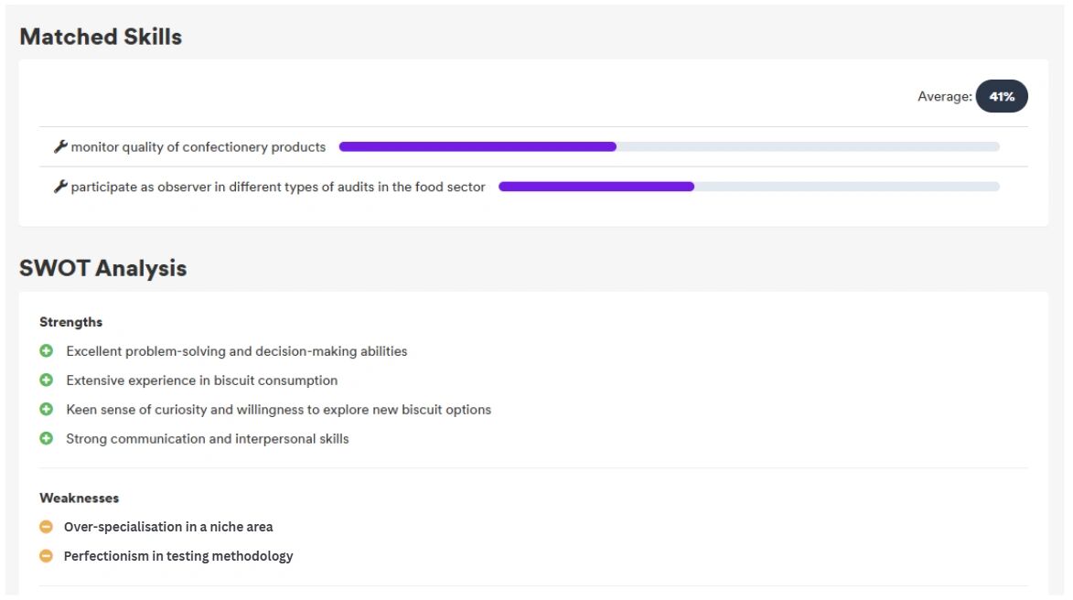Click the food sector audits progress bar
Viewport: 1073px width, 600px height.
pos(748,187)
